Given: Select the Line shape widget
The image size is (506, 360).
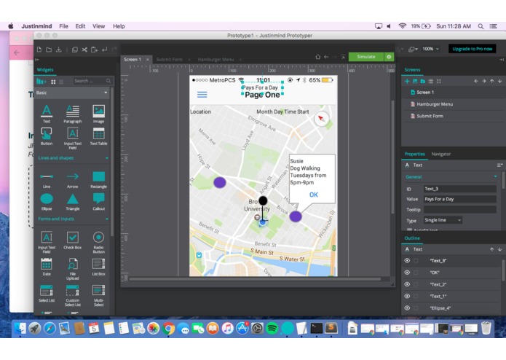Looking at the screenshot, I should point(47,180).
